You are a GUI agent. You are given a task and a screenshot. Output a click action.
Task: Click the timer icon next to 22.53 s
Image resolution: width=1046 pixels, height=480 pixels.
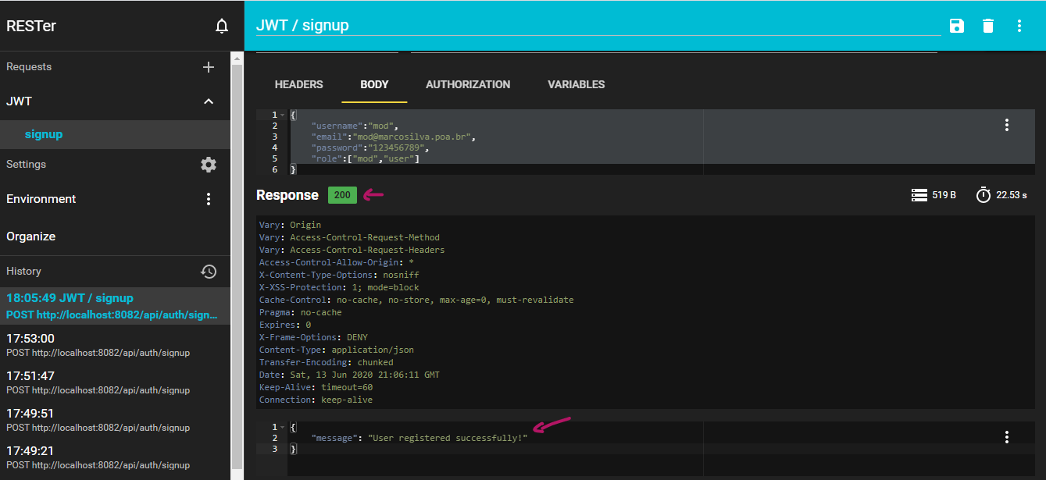coord(983,194)
